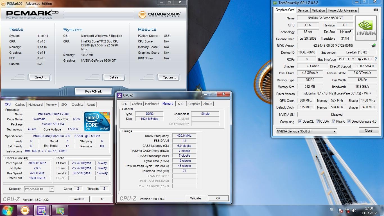Click the PCMark05 logo

(x=32, y=14)
